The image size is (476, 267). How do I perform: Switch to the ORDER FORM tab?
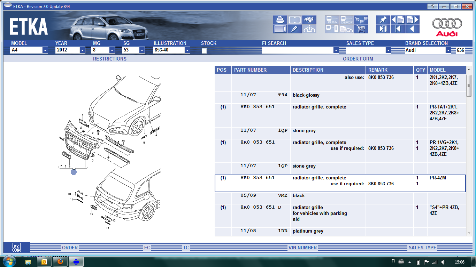click(358, 59)
